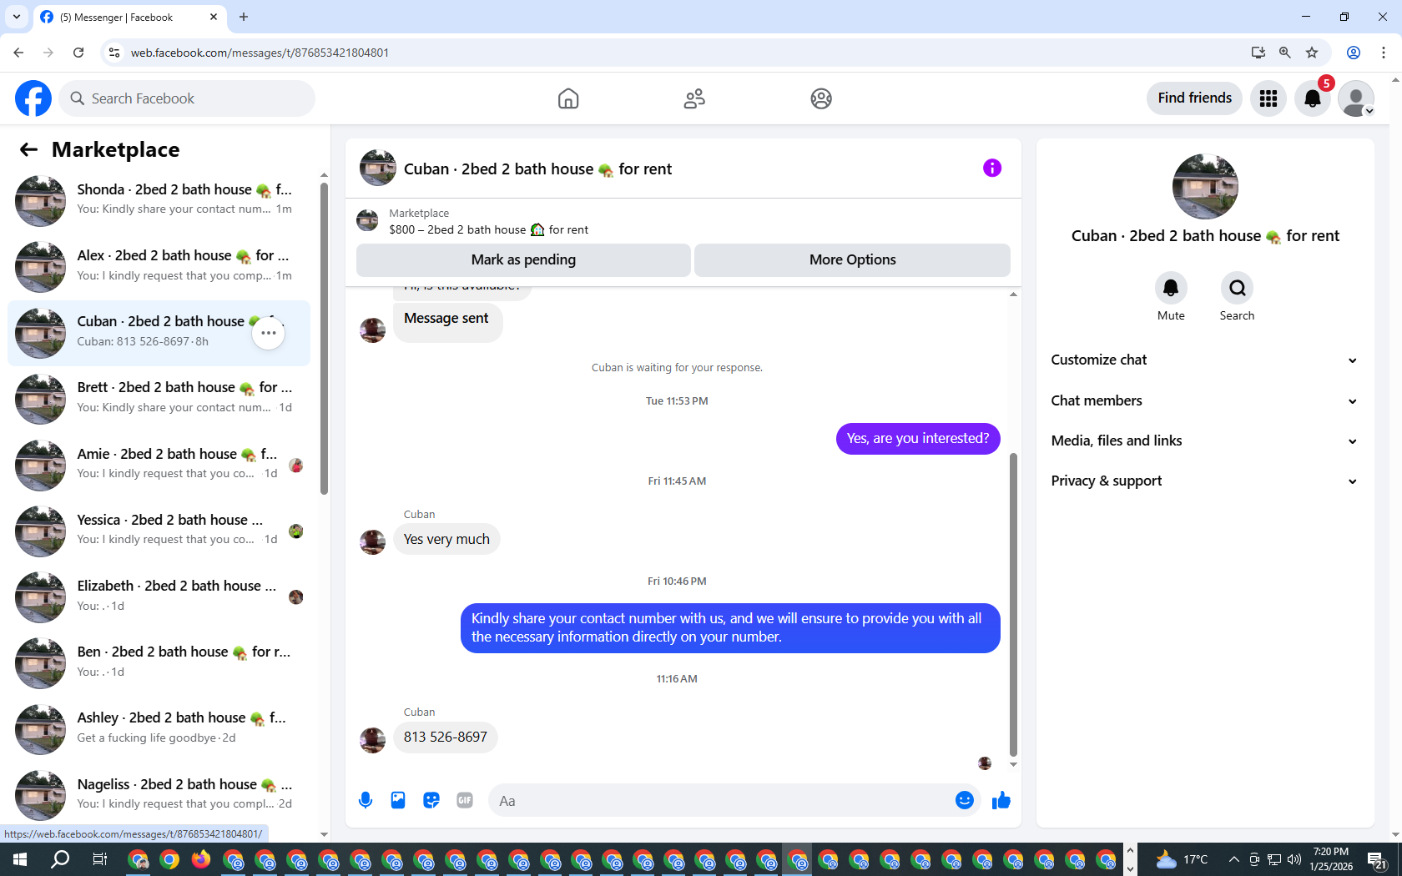This screenshot has height=876, width=1402.
Task: Open the Nageliss conversation
Action: [x=159, y=795]
